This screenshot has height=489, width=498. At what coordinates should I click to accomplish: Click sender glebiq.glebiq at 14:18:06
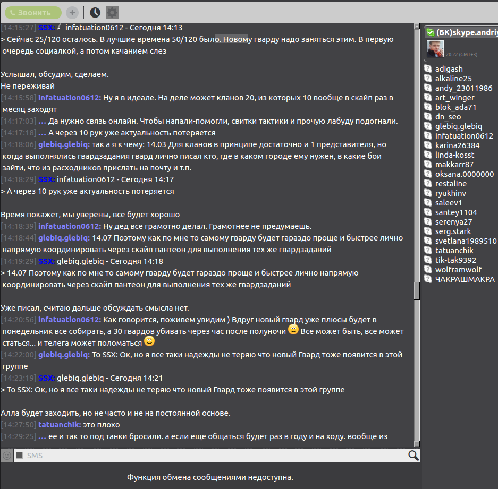pos(64,145)
